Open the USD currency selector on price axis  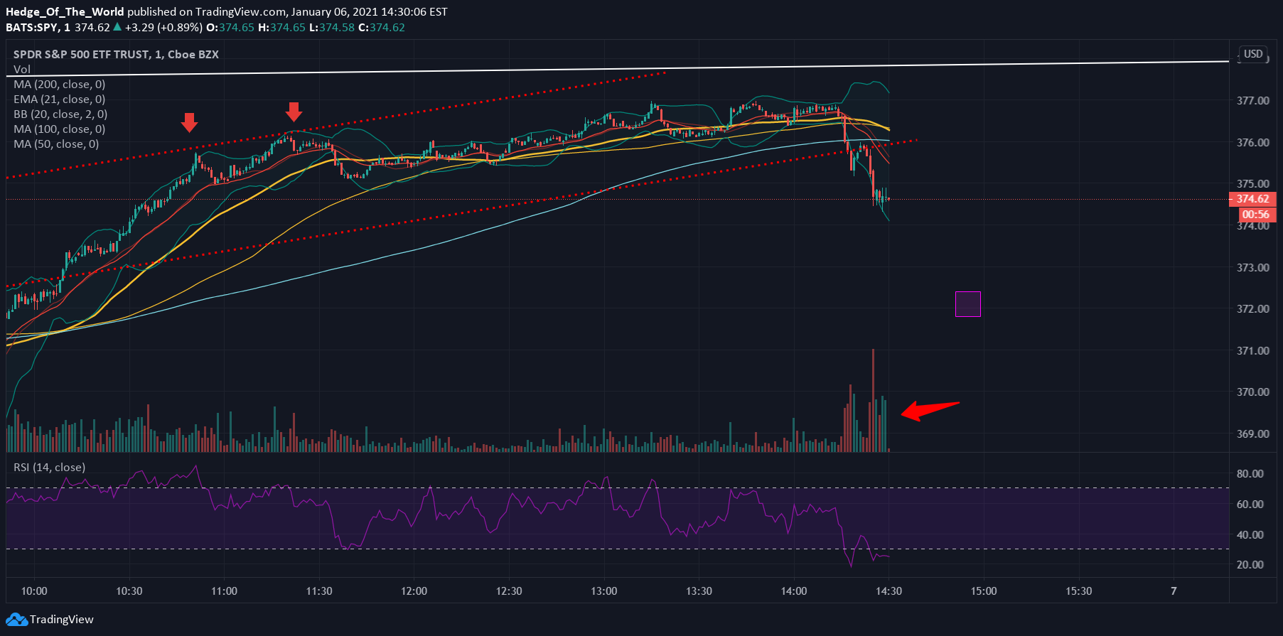pos(1253,54)
